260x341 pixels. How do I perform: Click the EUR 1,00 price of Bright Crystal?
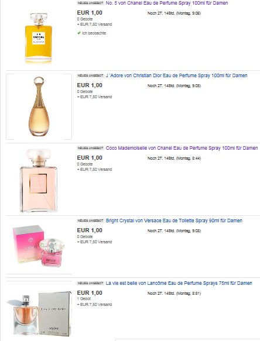pos(90,230)
